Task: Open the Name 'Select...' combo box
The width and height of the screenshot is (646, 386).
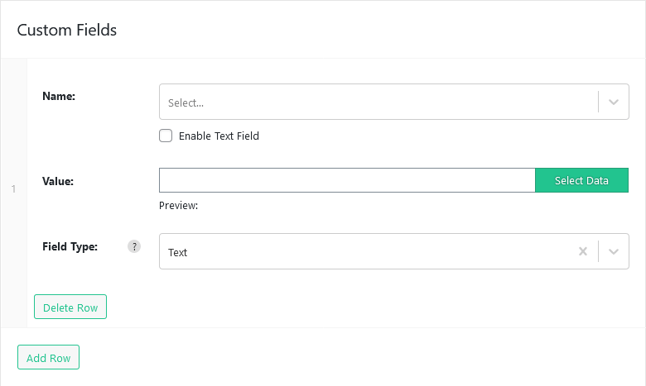Action: pos(394,102)
